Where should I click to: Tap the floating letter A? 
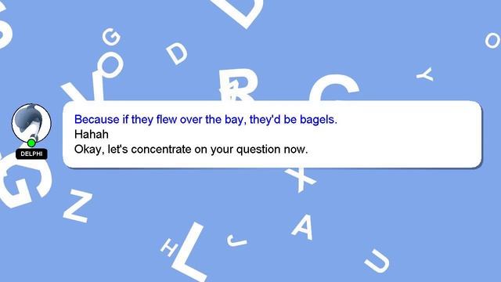(x=303, y=227)
